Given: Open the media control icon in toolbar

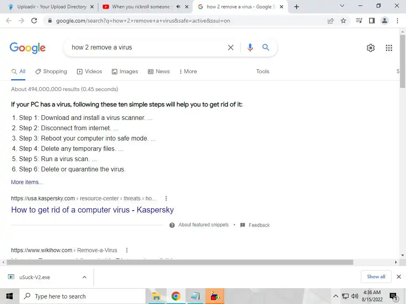Looking at the screenshot, I should 359,21.
